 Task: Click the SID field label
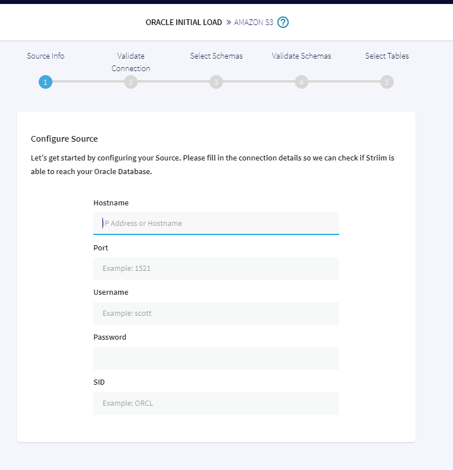pos(99,382)
